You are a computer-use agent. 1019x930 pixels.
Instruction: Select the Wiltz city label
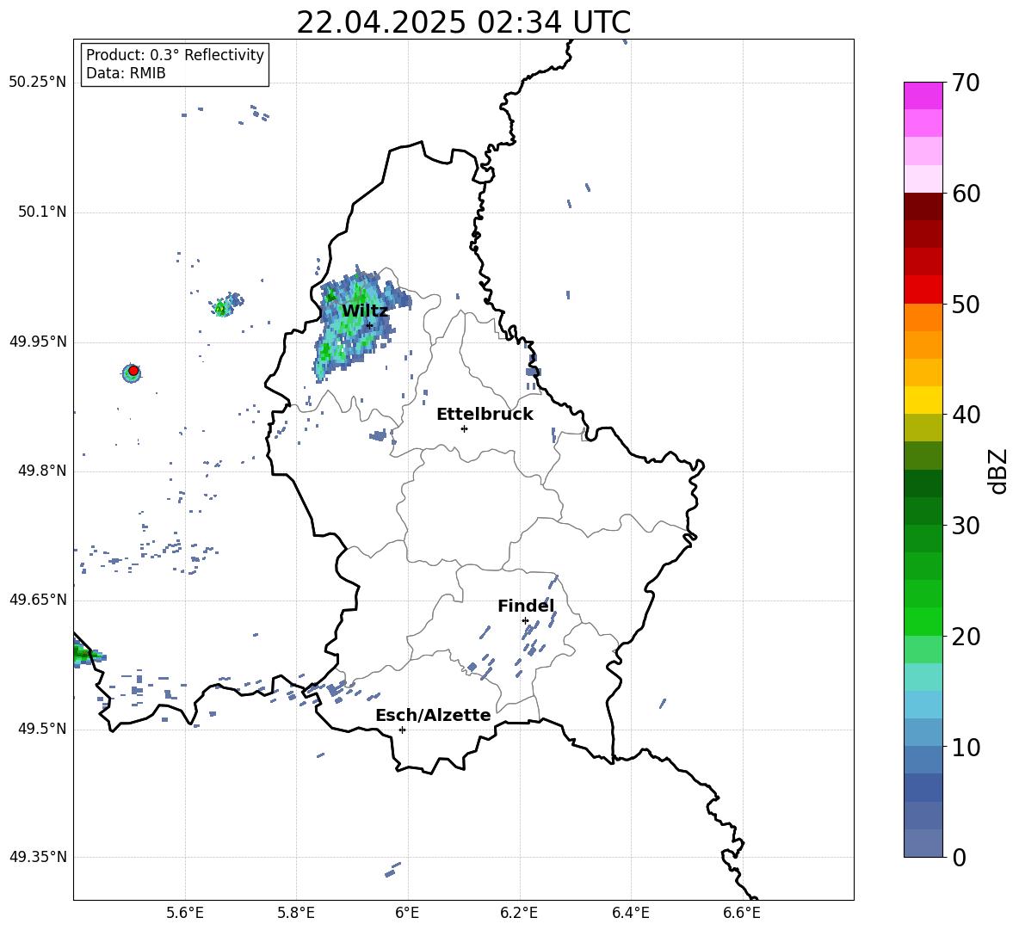[365, 311]
